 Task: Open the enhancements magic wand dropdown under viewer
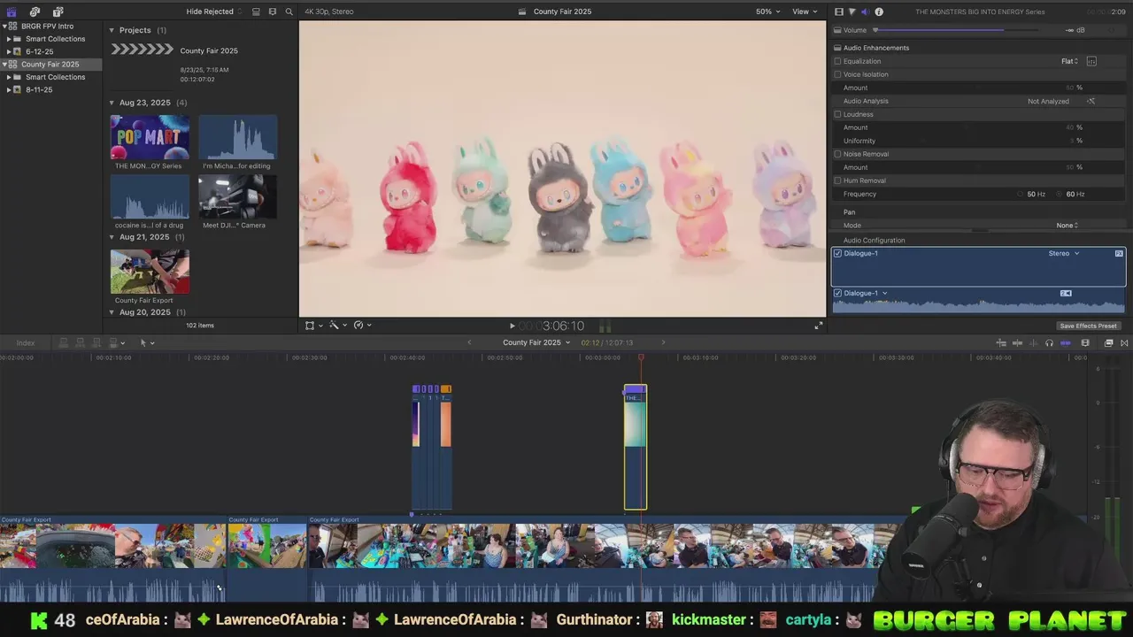(337, 326)
